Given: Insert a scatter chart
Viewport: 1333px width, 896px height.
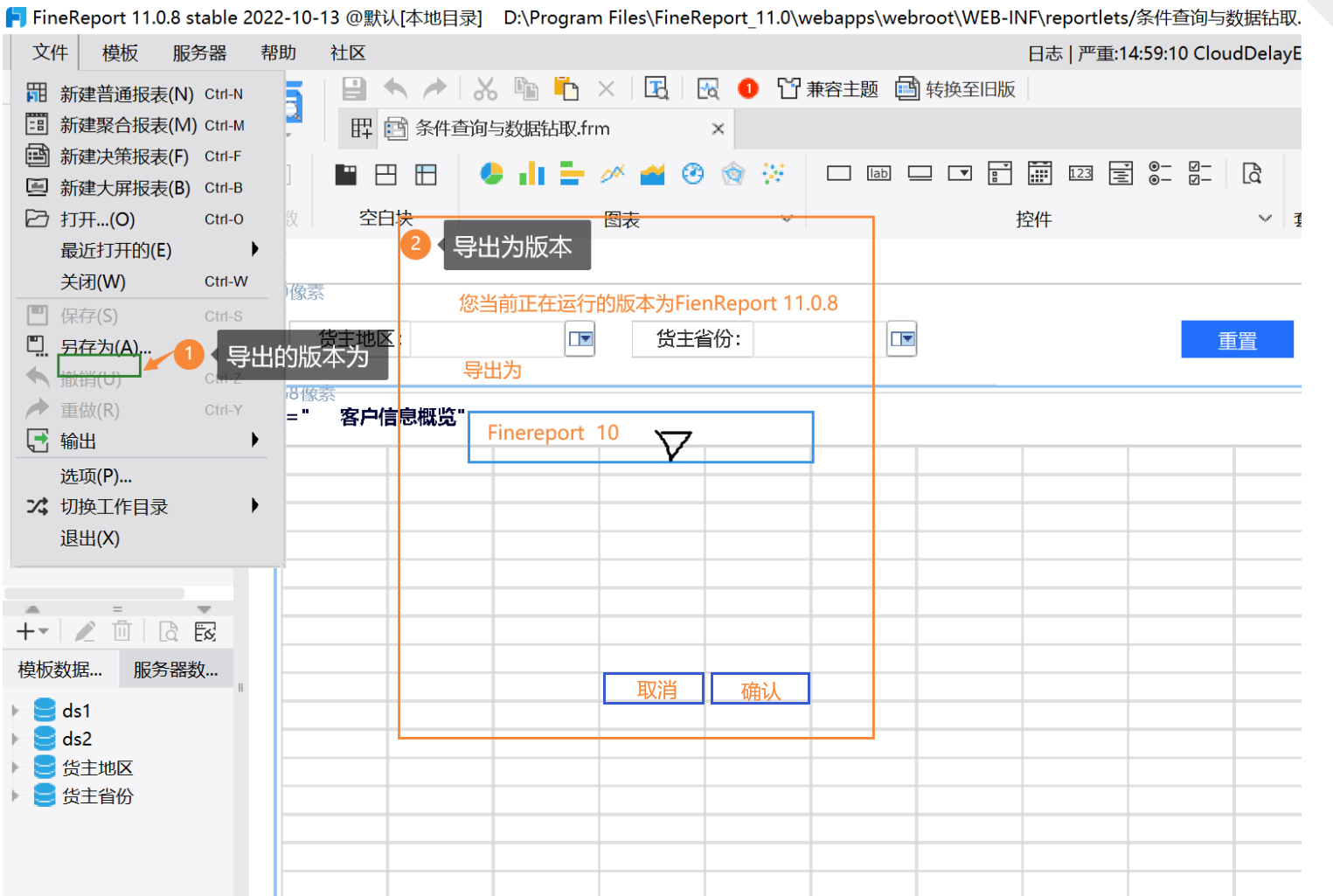Looking at the screenshot, I should pos(773,174).
